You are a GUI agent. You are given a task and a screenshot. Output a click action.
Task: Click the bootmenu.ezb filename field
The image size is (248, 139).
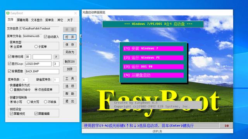click(x=33, y=36)
